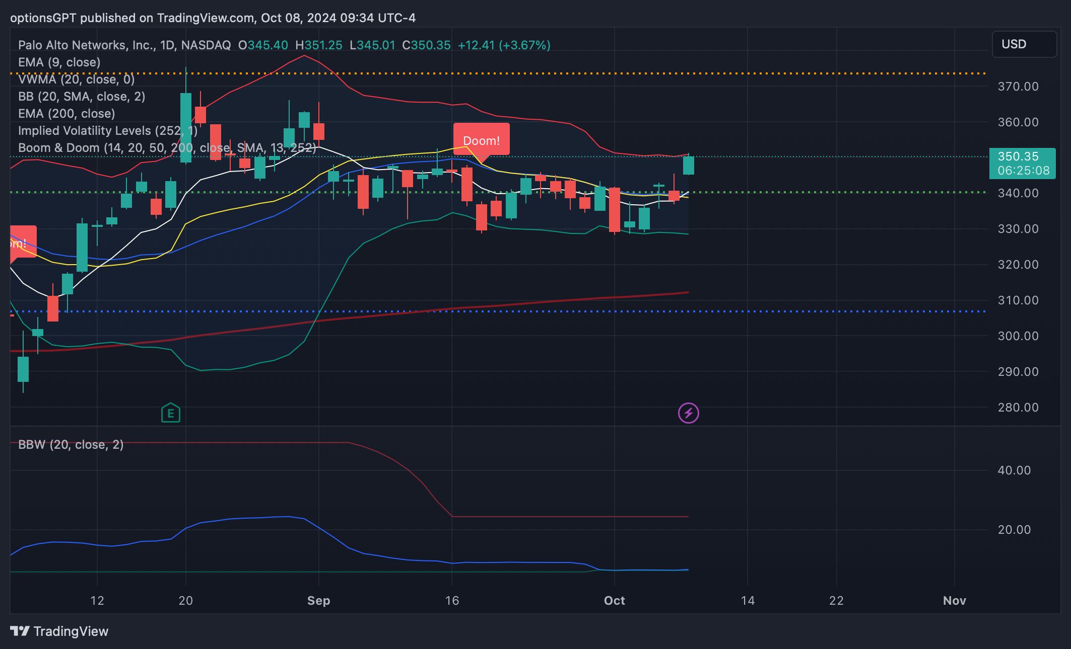Click the 320.00 price axis label
Image resolution: width=1071 pixels, height=649 pixels.
[1018, 265]
